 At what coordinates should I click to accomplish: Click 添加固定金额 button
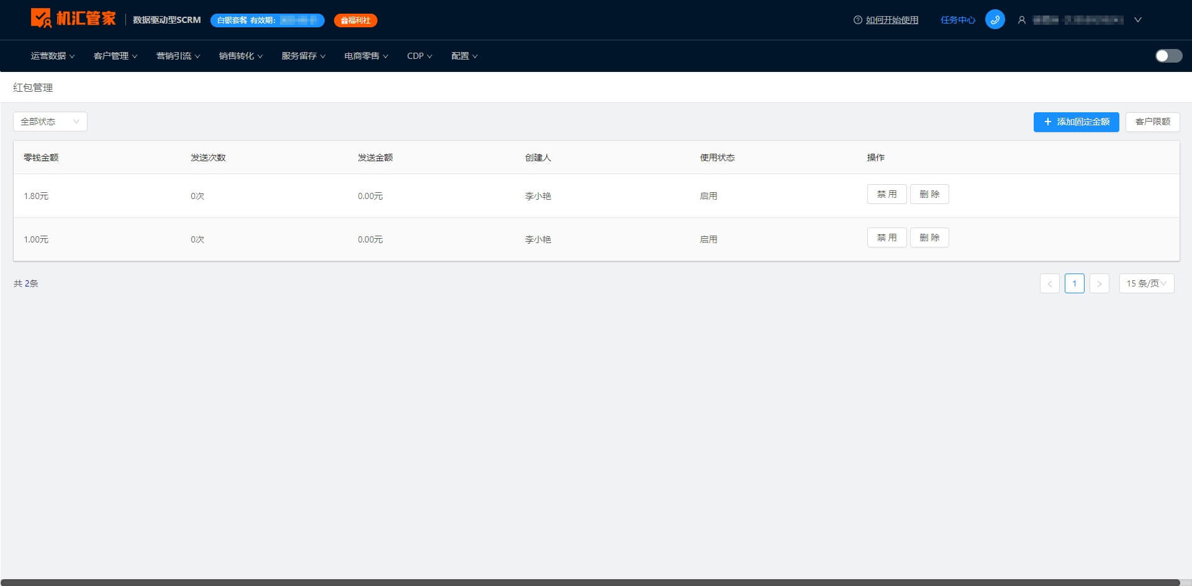click(1076, 122)
